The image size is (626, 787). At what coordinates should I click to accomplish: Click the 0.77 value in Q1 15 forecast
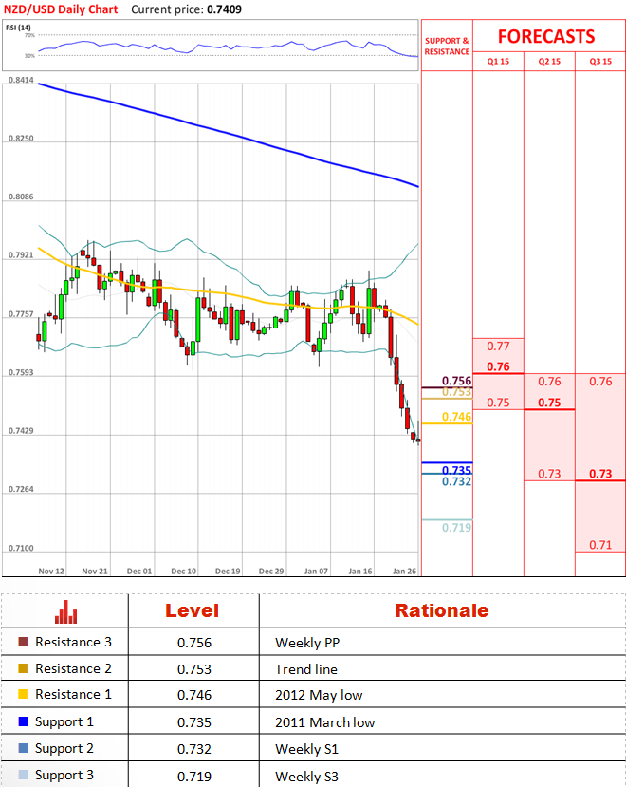(x=498, y=347)
